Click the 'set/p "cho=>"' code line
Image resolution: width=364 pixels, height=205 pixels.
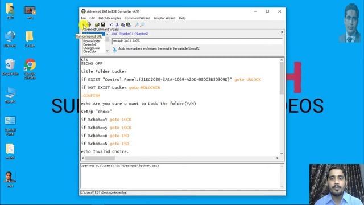(97, 112)
